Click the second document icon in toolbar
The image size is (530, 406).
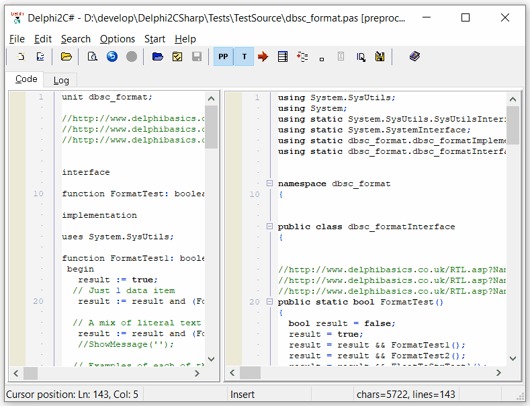pos(40,56)
